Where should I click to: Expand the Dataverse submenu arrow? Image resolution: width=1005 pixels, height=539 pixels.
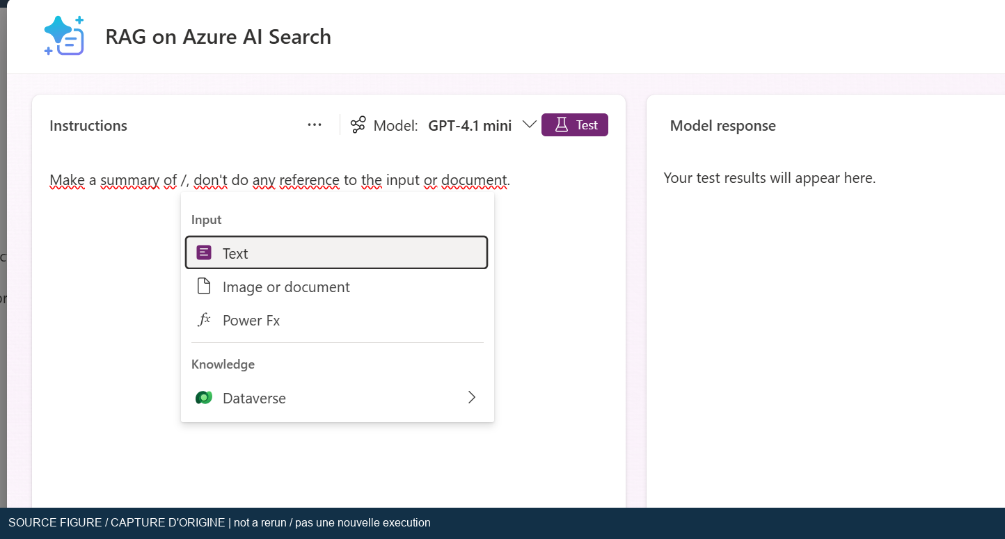(x=472, y=397)
